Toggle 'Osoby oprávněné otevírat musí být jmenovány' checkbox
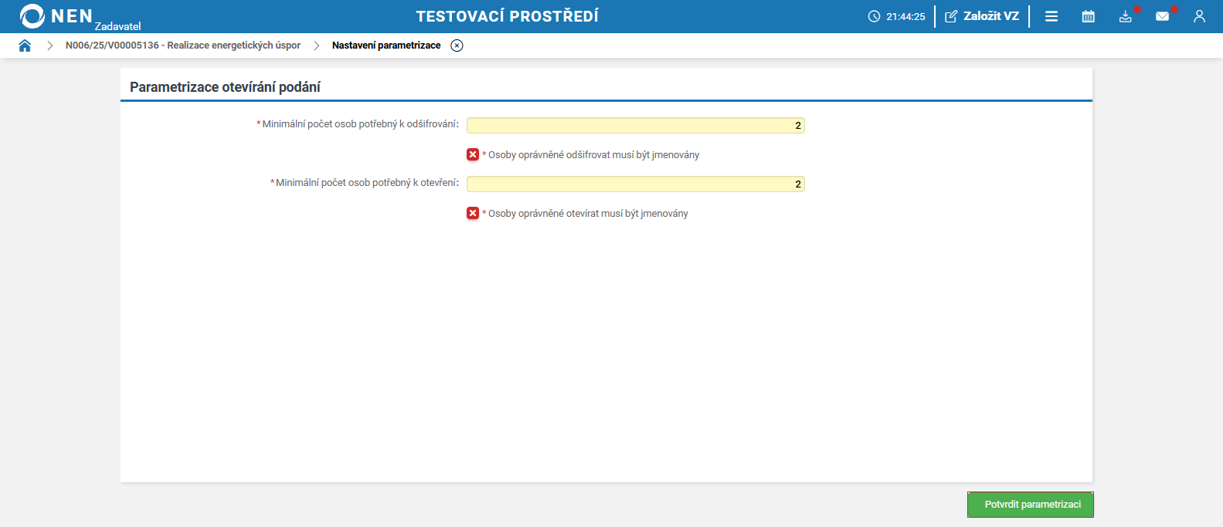This screenshot has height=527, width=1223. pyautogui.click(x=473, y=213)
